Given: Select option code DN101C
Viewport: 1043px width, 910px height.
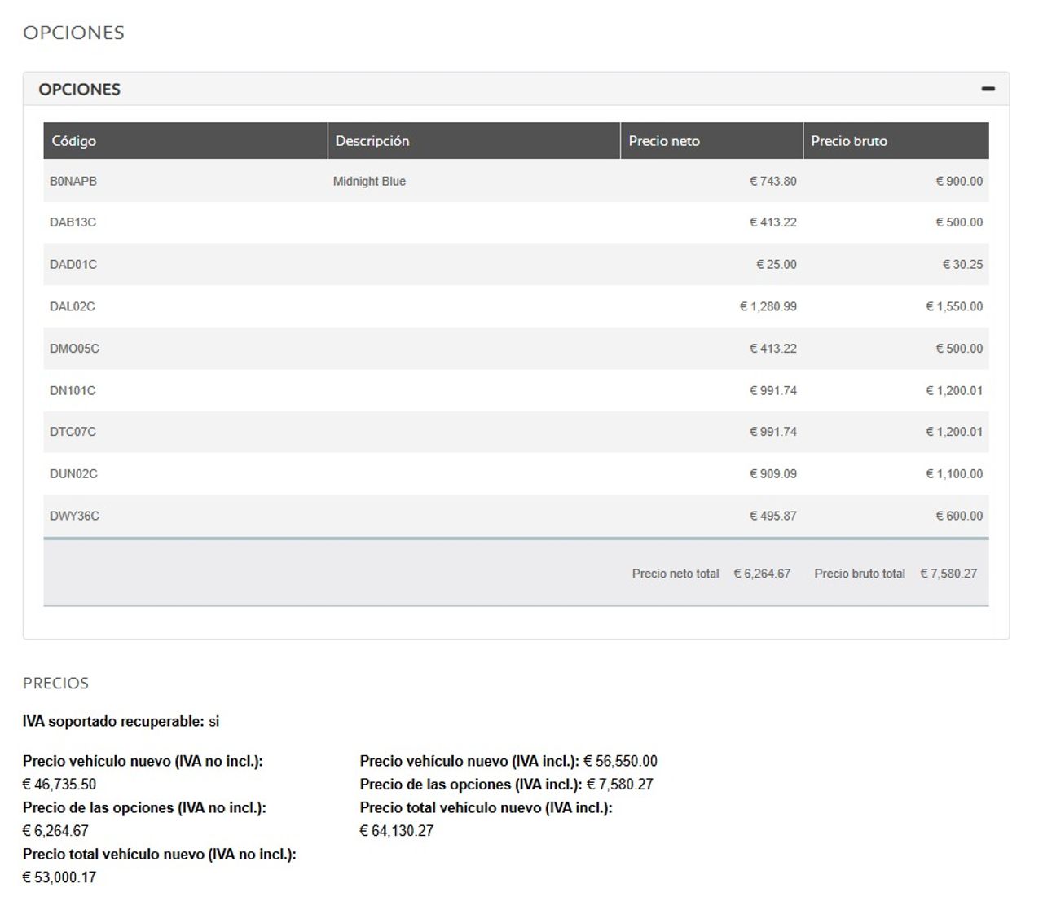Looking at the screenshot, I should tap(73, 391).
